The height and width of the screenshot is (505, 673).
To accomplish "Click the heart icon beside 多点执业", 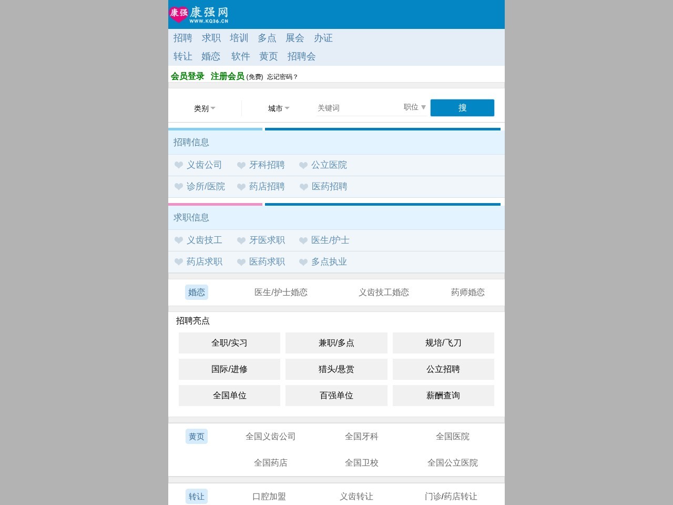I will pyautogui.click(x=303, y=262).
